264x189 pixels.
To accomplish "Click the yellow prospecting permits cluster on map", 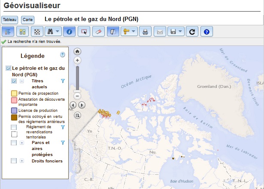I will pyautogui.click(x=105, y=114).
